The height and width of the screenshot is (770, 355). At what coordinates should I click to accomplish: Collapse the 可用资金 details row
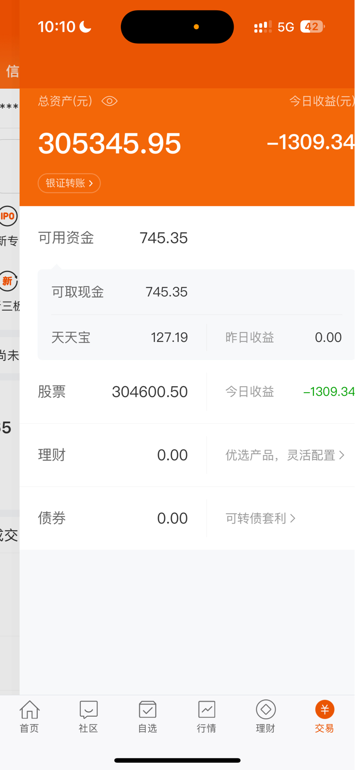187,238
